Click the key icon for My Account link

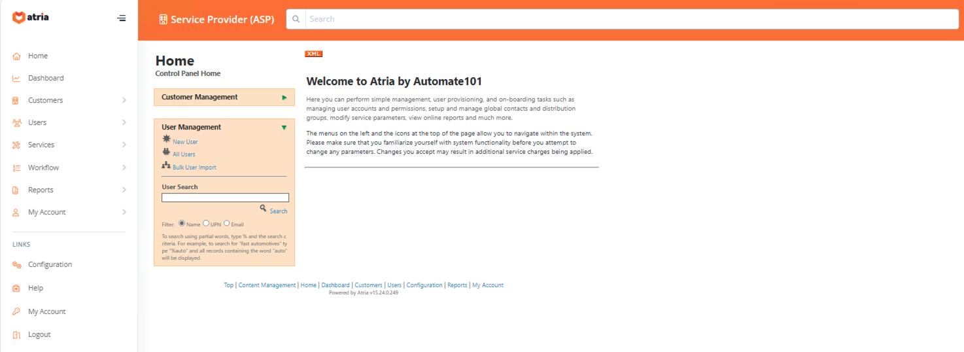click(16, 312)
